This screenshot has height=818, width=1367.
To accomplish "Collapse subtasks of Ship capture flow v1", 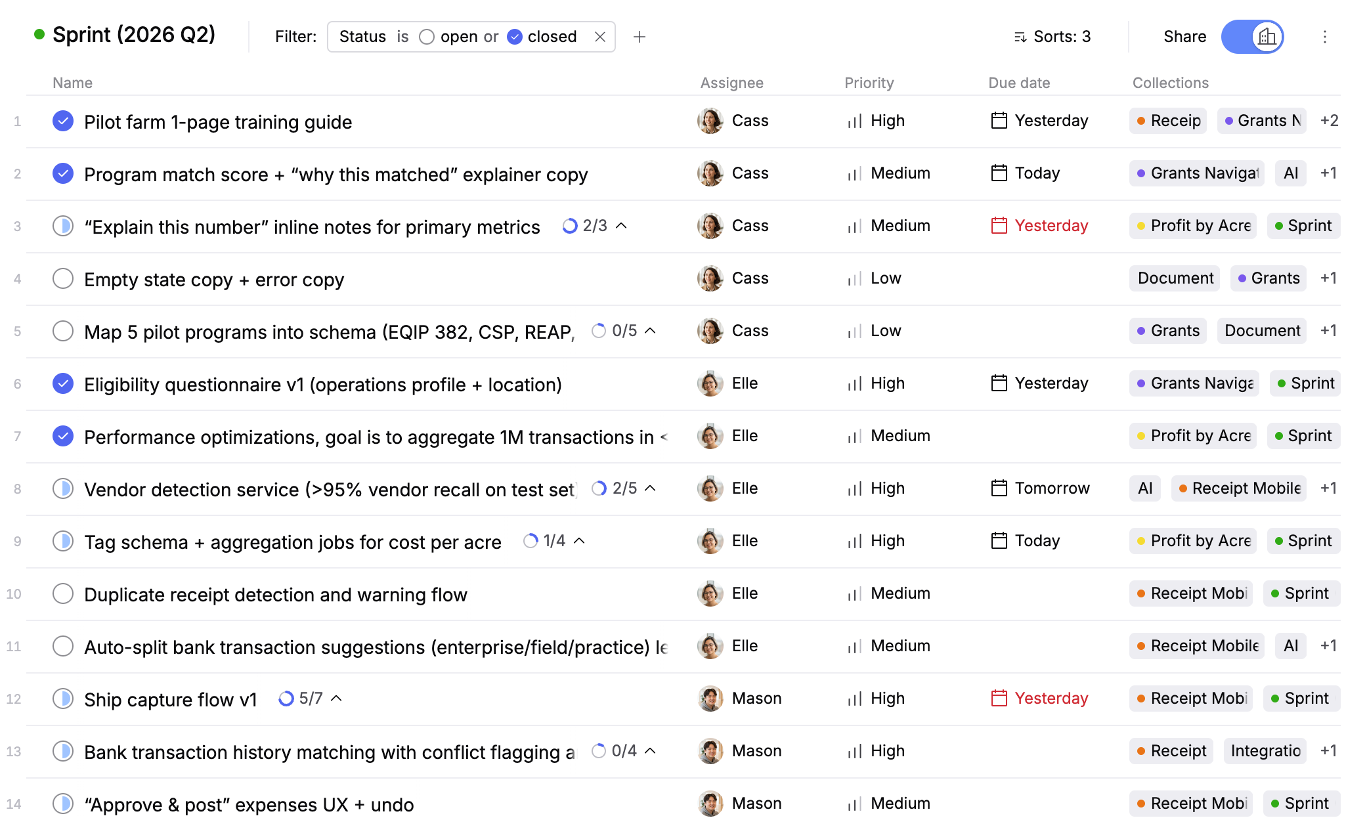I will (x=337, y=699).
